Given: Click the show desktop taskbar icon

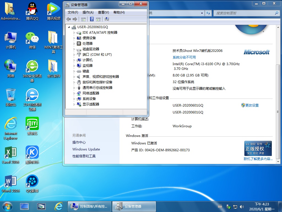Looking at the screenshot, I should (24, 206).
